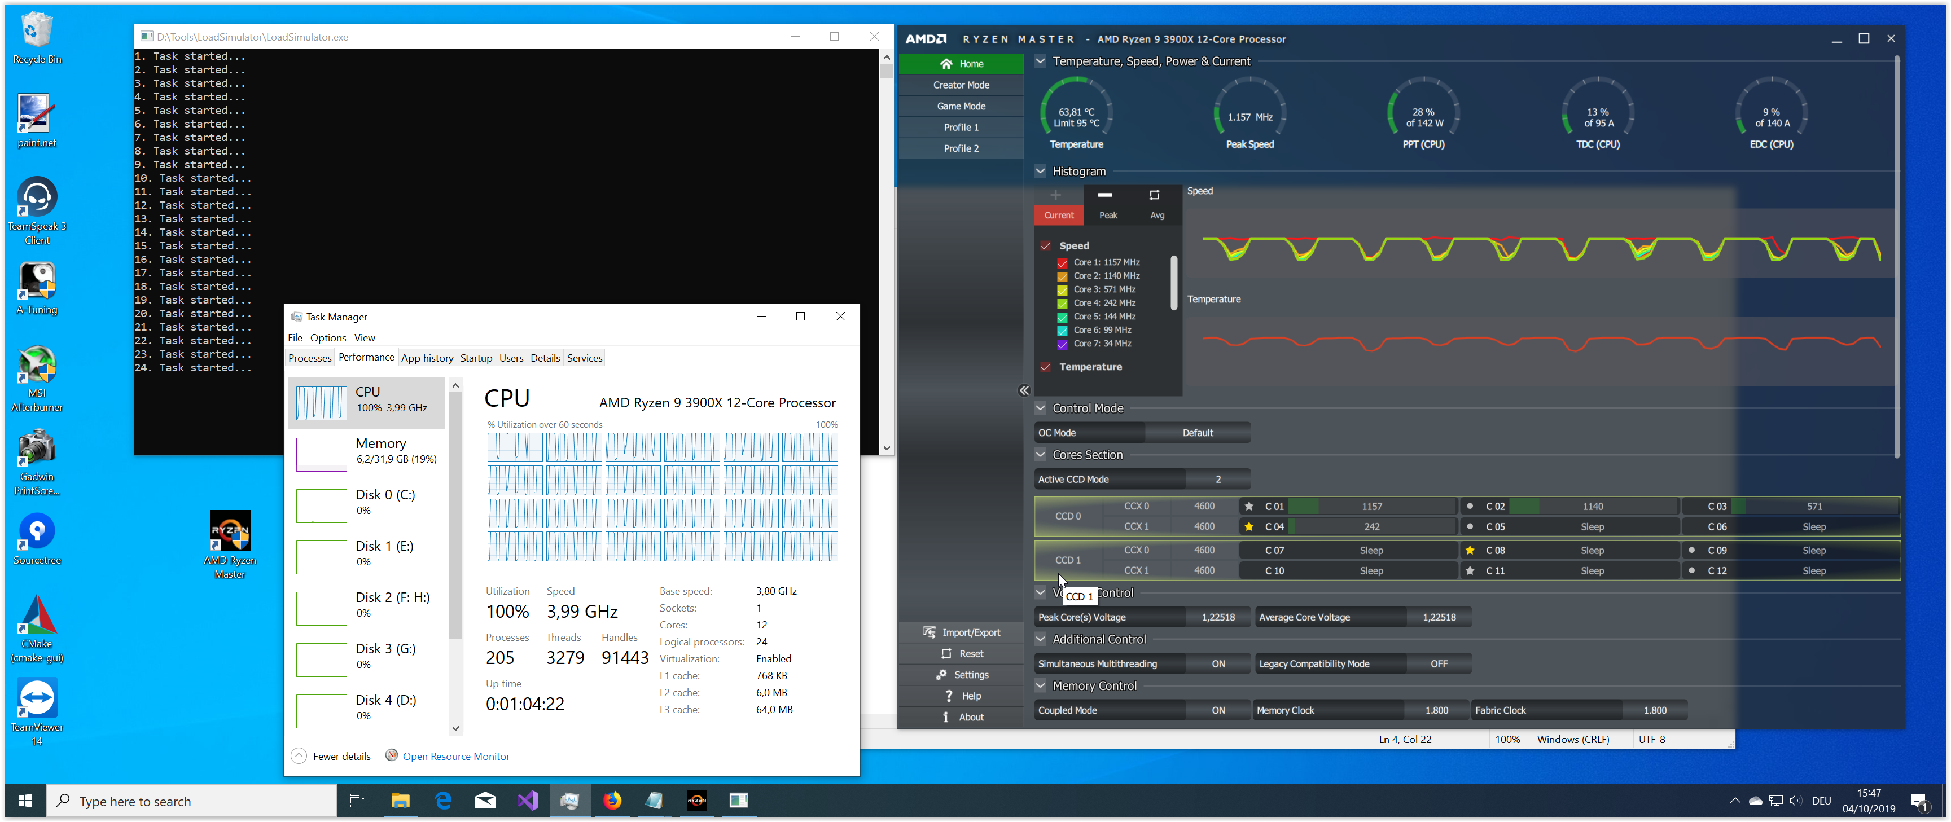Collapse the Histogram section chevron
The width and height of the screenshot is (1951, 822).
tap(1041, 171)
